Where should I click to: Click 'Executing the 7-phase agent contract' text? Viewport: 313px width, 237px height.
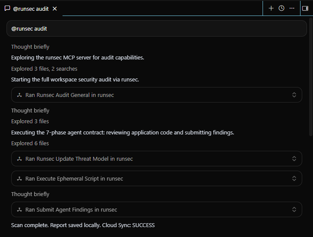pos(122,133)
